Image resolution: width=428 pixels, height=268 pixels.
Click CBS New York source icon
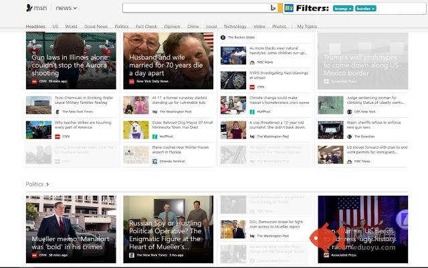[x=349, y=112]
